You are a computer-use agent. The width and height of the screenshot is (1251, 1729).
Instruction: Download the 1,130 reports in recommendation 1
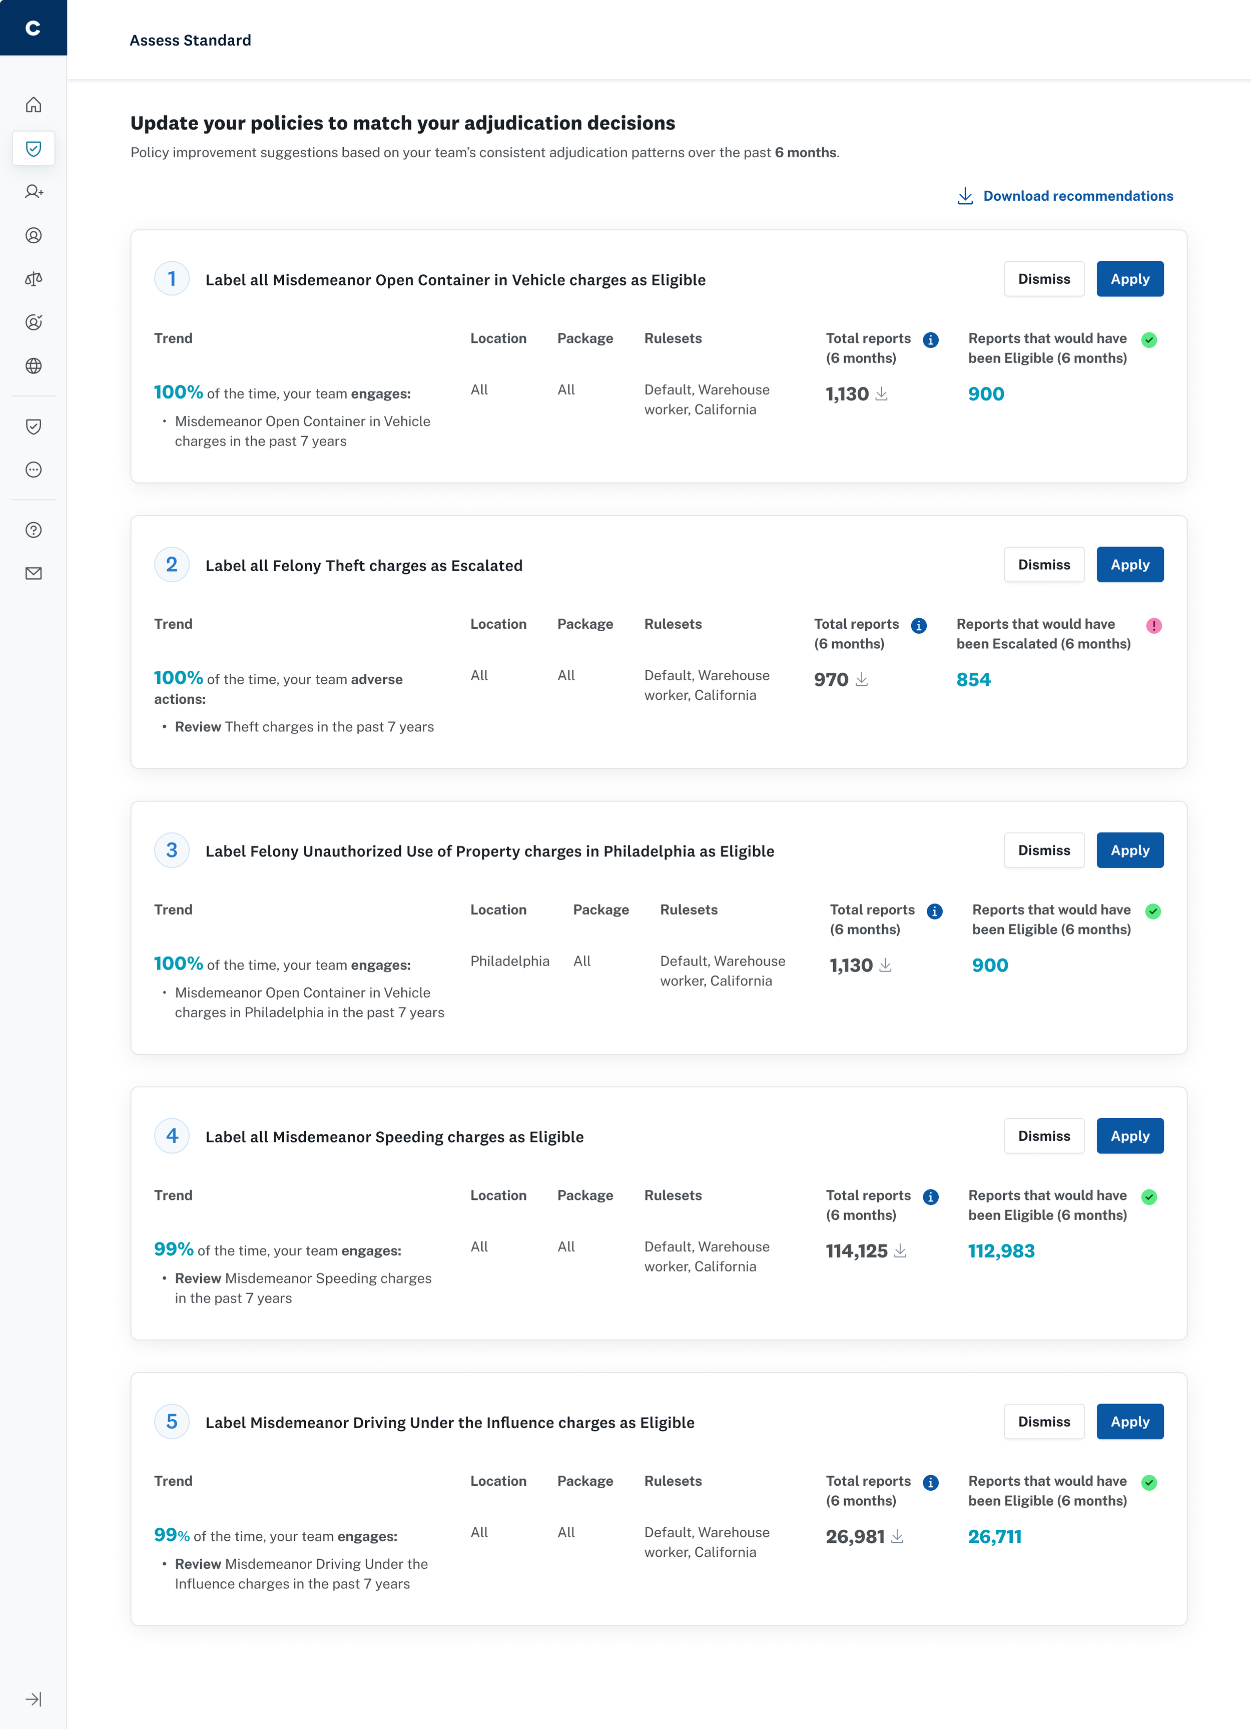point(882,394)
